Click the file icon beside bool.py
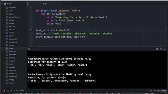Image resolution: width=168 pixels, height=94 pixels. point(7,14)
